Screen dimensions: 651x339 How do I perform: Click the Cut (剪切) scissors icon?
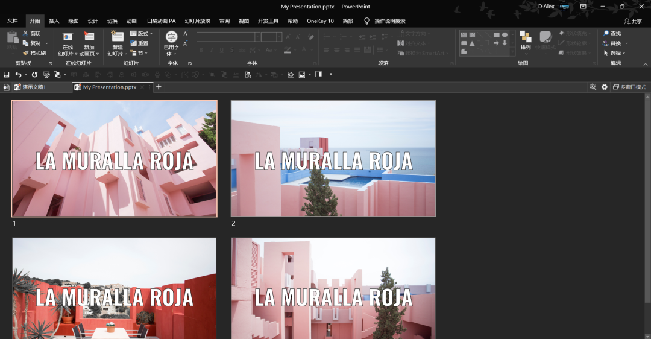click(25, 33)
